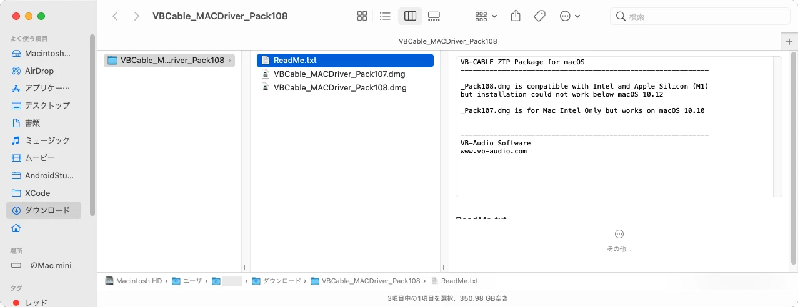Switch to column view

(x=410, y=16)
